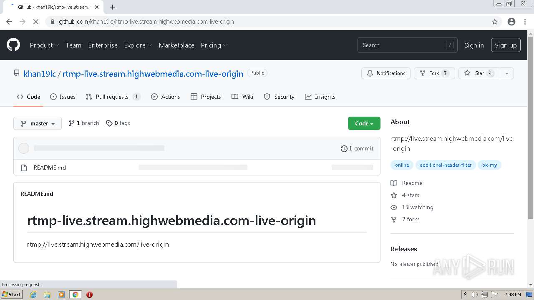Click the repository icon beside khan19lc

17,73
